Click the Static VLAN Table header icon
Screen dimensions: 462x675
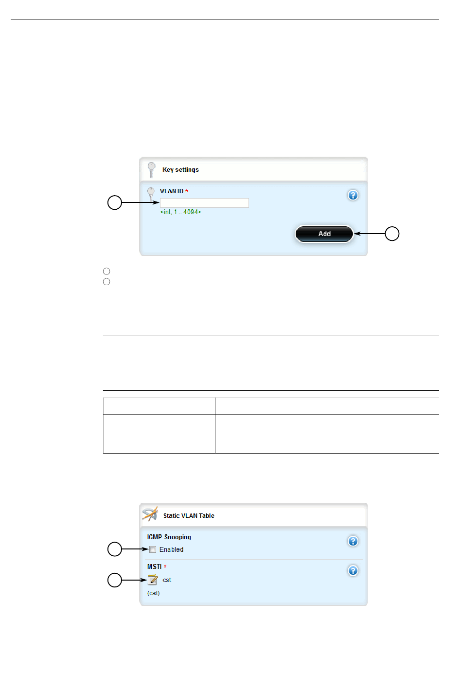[150, 514]
